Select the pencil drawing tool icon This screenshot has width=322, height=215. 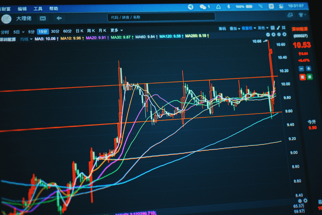277,28
